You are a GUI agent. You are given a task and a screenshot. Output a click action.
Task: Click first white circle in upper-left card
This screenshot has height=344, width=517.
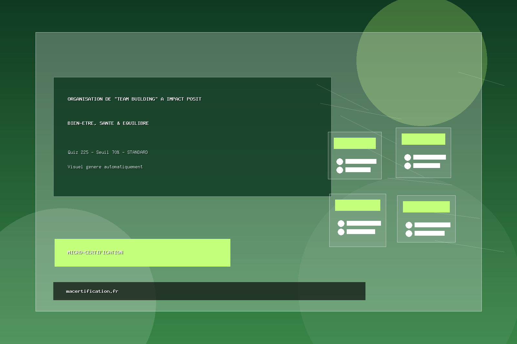point(340,162)
